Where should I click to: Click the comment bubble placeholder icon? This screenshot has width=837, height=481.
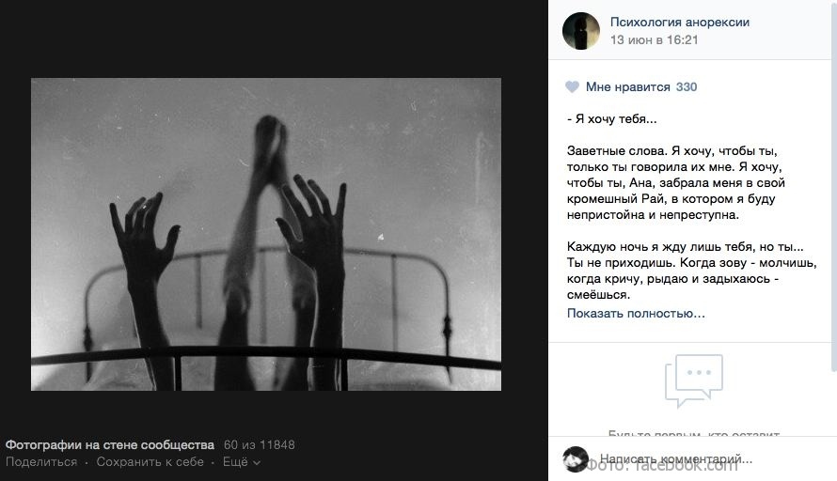693,380
